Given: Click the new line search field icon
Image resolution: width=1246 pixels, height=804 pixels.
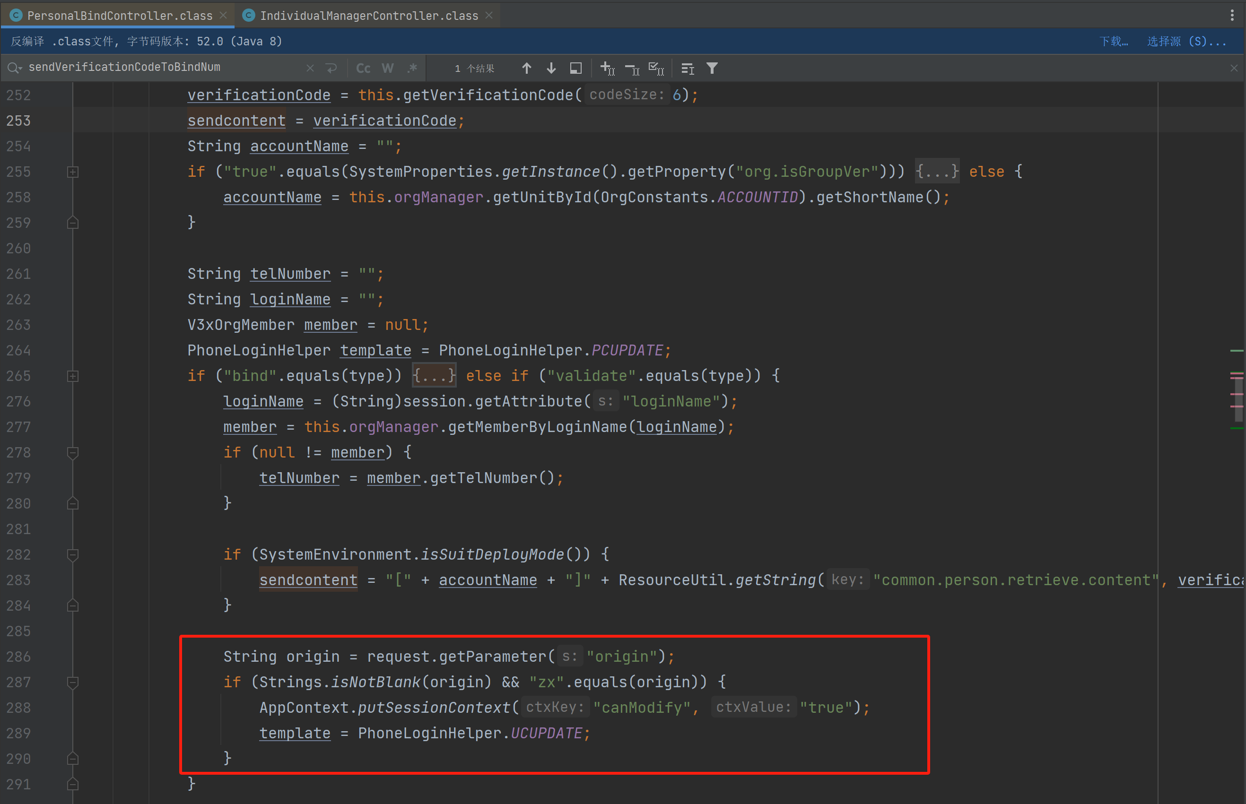Looking at the screenshot, I should (331, 69).
